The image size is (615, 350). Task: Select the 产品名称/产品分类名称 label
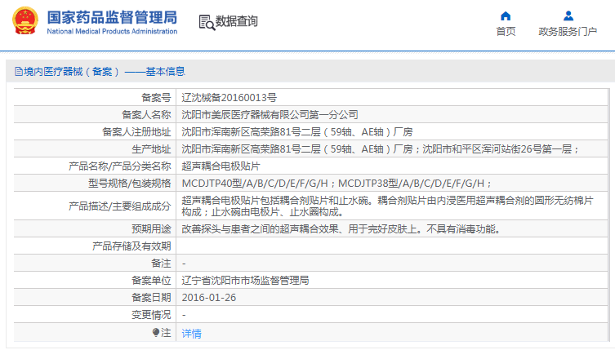pos(119,166)
